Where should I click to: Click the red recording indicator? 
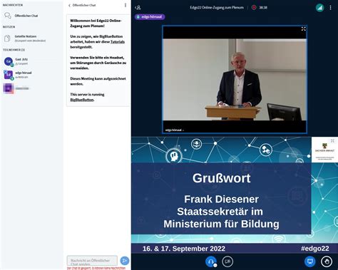254,7
